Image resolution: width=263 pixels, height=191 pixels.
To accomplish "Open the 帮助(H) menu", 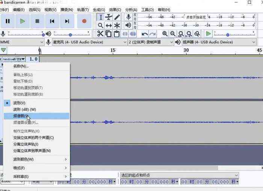I will [164, 10].
